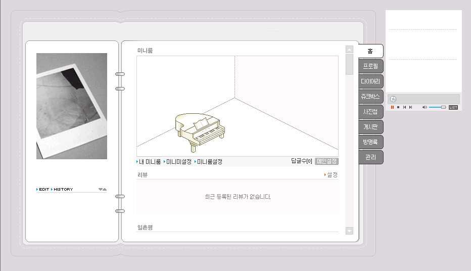Click the 메인설정 button

click(x=327, y=161)
